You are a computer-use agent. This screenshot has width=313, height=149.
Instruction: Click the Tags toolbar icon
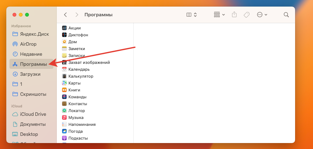(247, 15)
